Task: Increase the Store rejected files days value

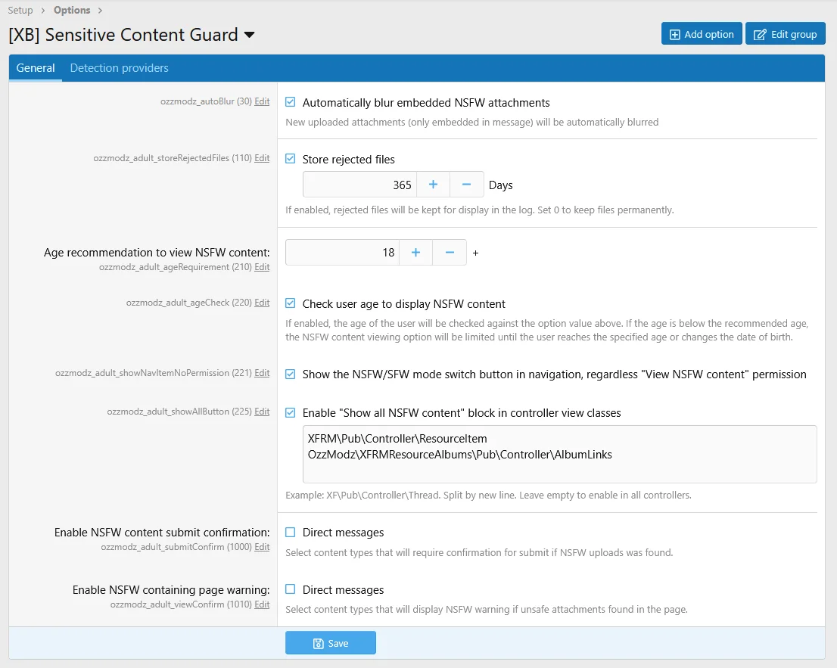Action: pos(433,185)
